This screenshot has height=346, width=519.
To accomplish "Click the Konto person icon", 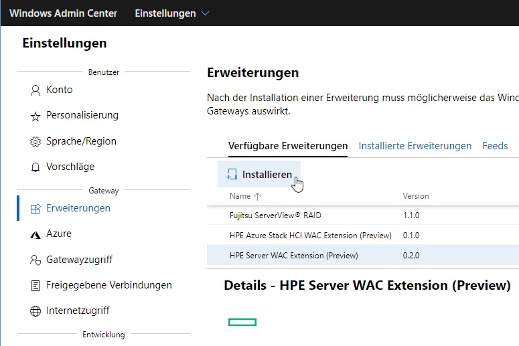I will click(35, 90).
